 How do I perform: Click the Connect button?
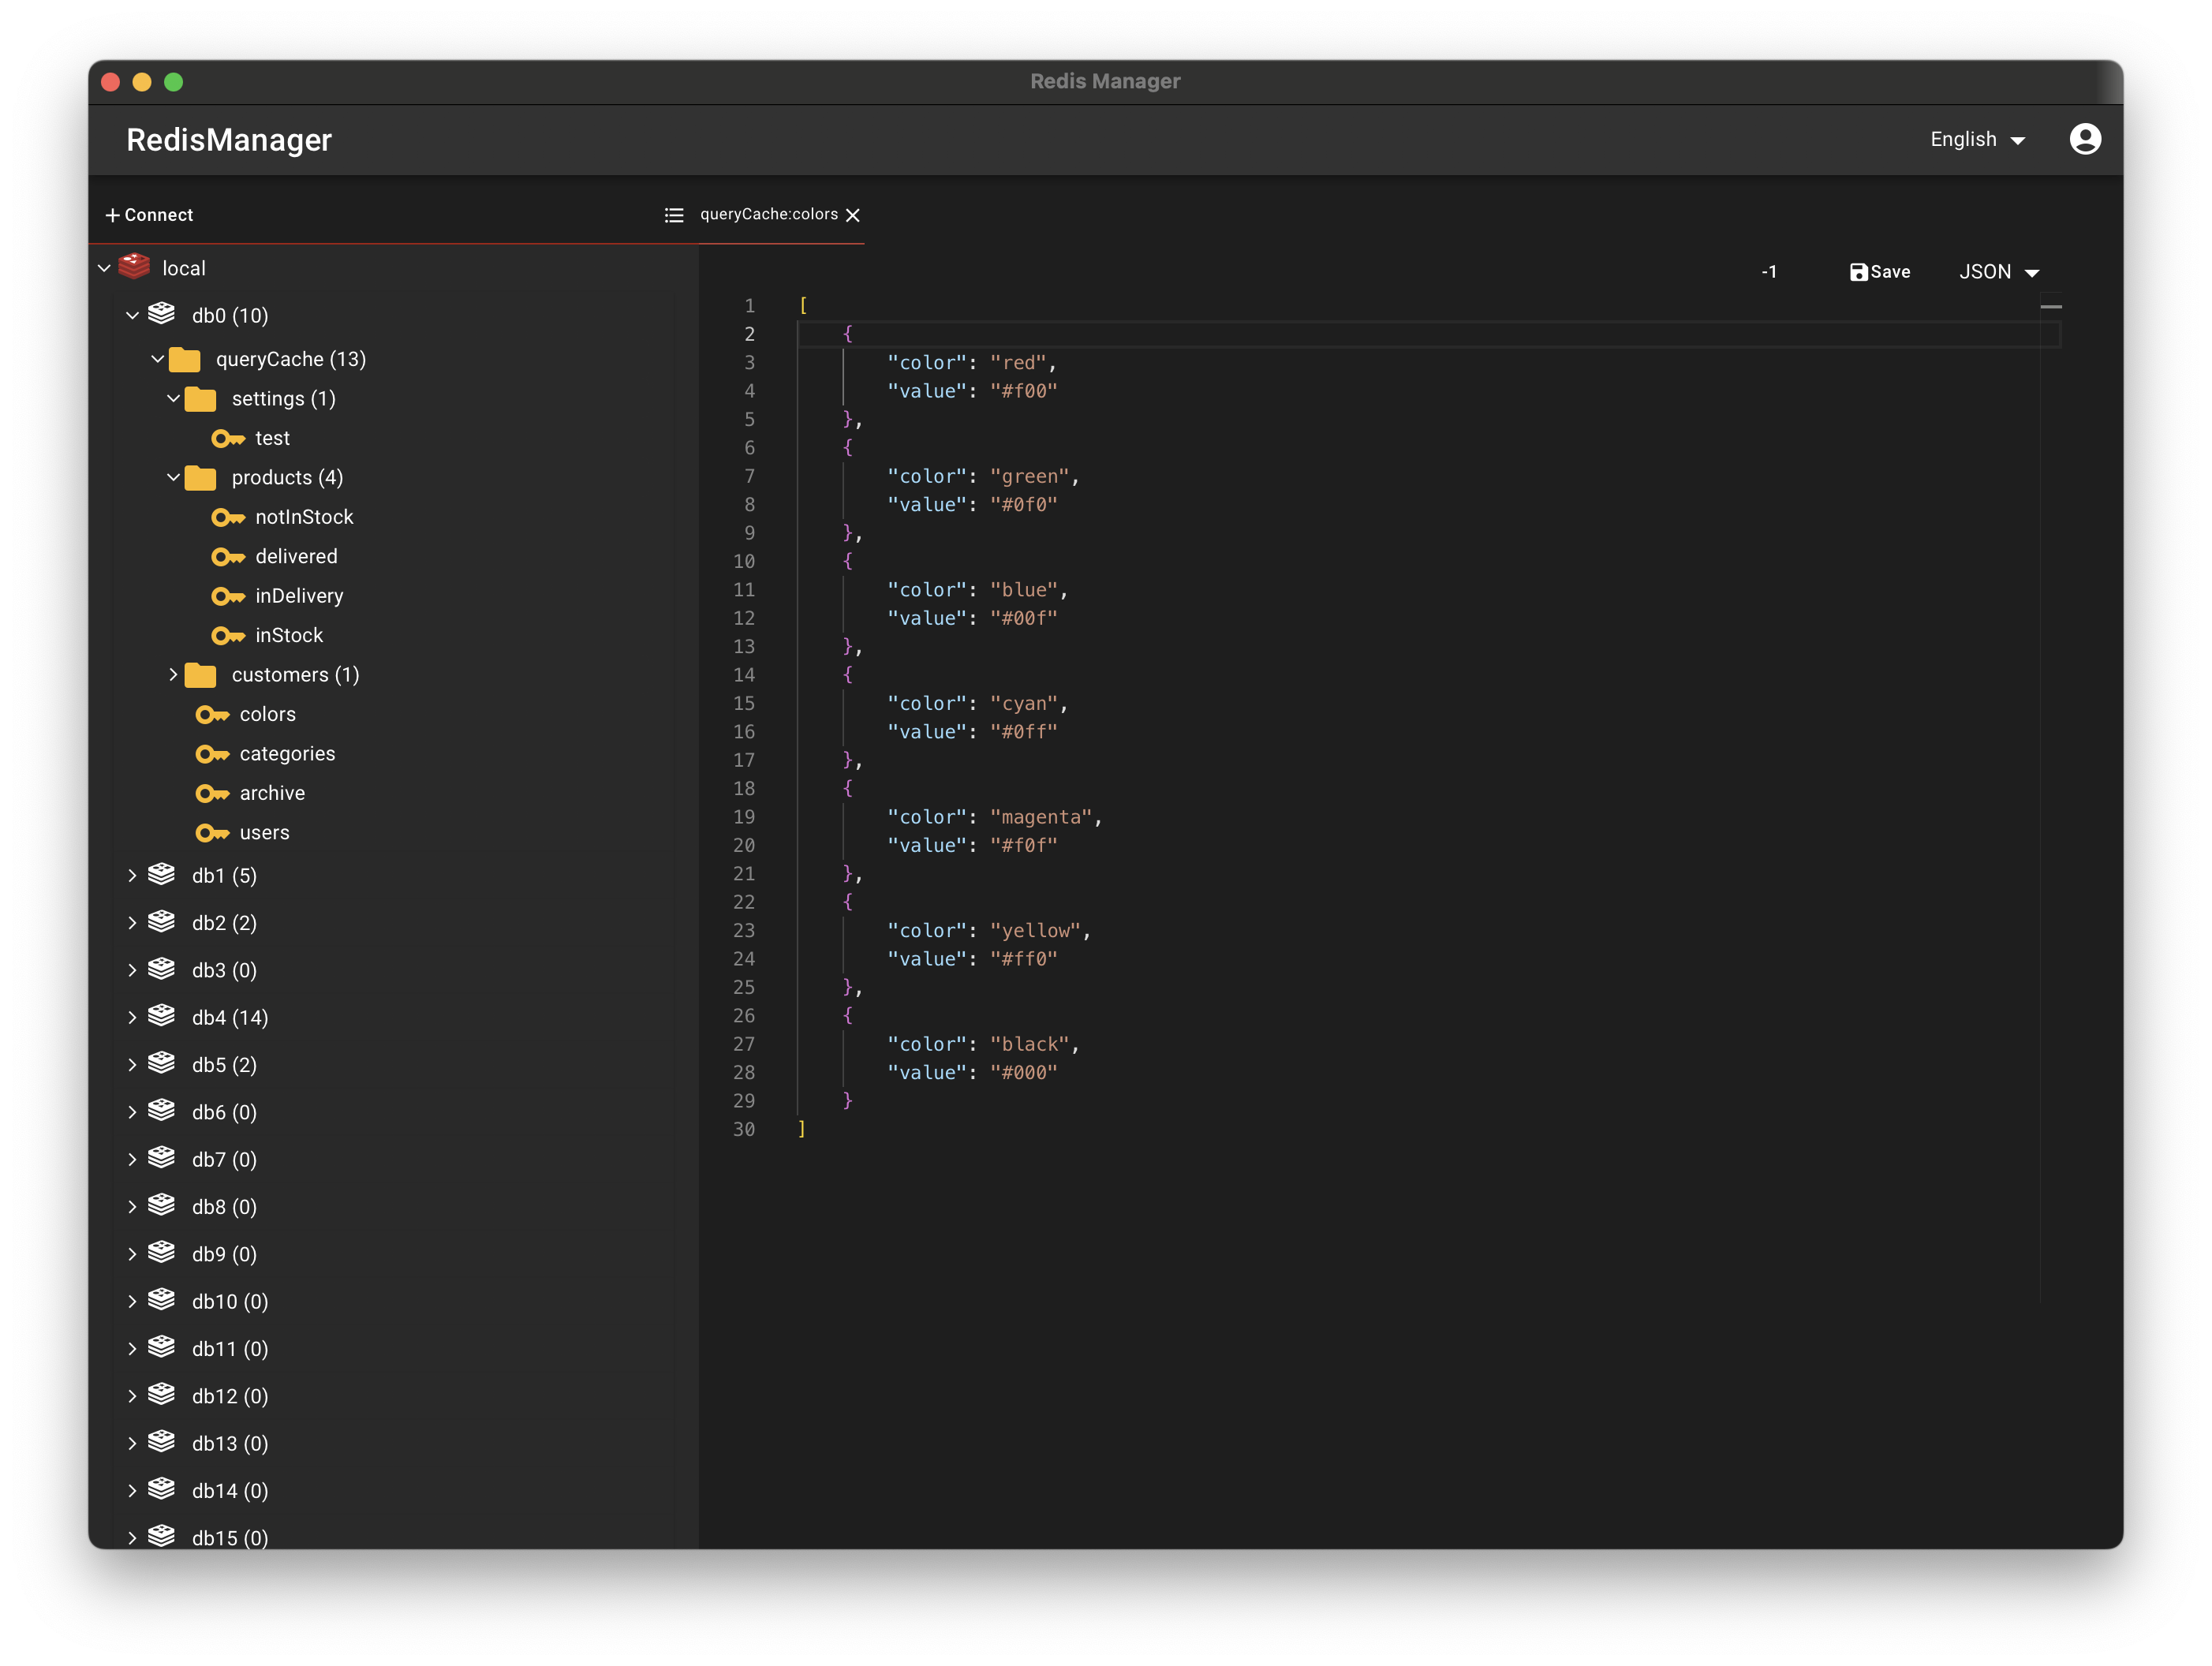tap(150, 215)
